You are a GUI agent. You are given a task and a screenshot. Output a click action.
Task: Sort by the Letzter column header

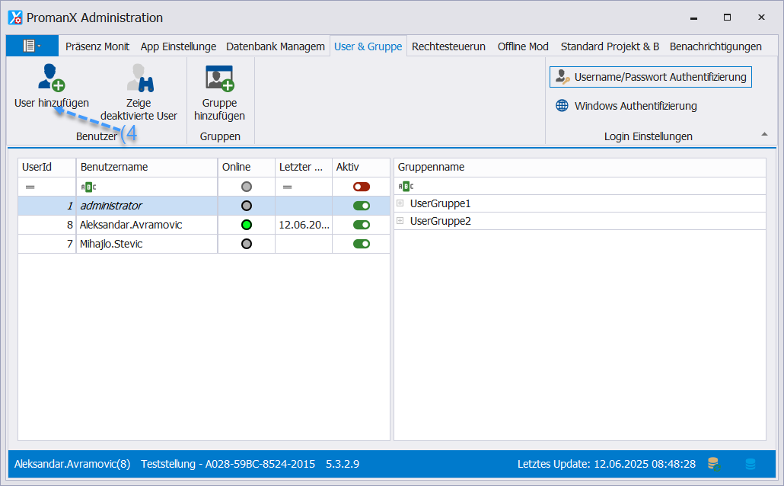pyautogui.click(x=304, y=167)
